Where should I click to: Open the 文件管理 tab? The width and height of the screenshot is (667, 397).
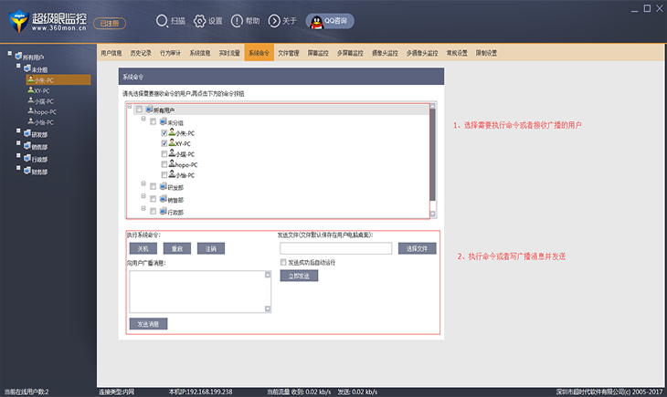click(288, 53)
